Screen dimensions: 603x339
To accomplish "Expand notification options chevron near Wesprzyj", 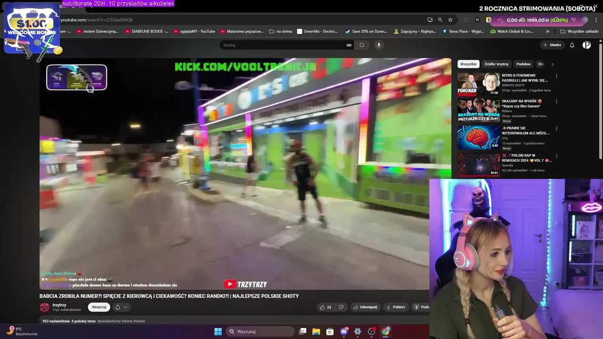I will coord(125,307).
